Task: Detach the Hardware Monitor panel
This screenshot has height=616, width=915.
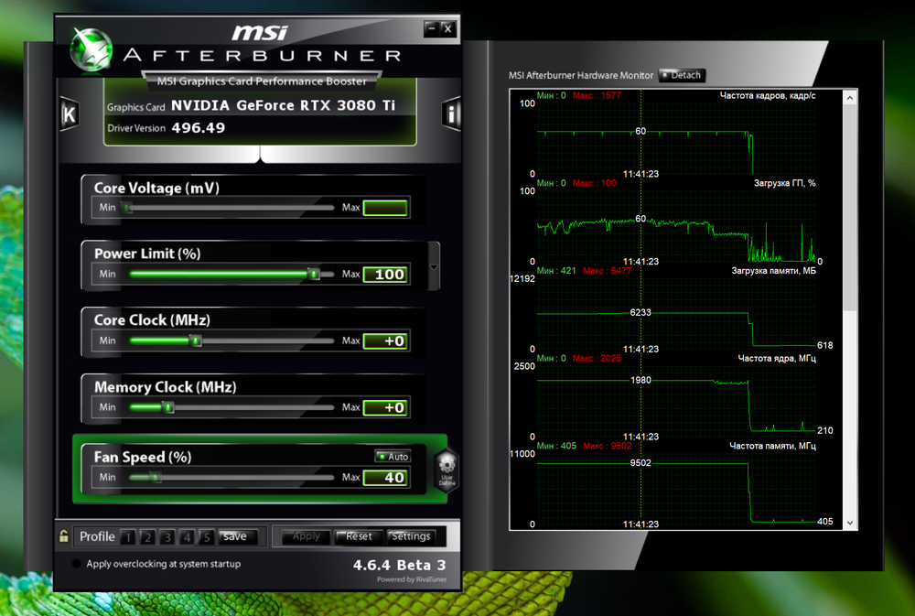Action: [682, 75]
